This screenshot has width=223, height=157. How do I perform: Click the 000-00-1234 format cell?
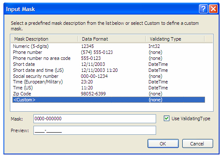[94, 76]
